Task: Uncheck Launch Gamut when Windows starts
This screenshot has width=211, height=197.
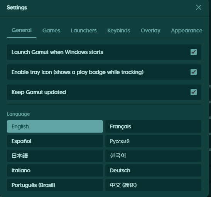Action: (x=194, y=52)
